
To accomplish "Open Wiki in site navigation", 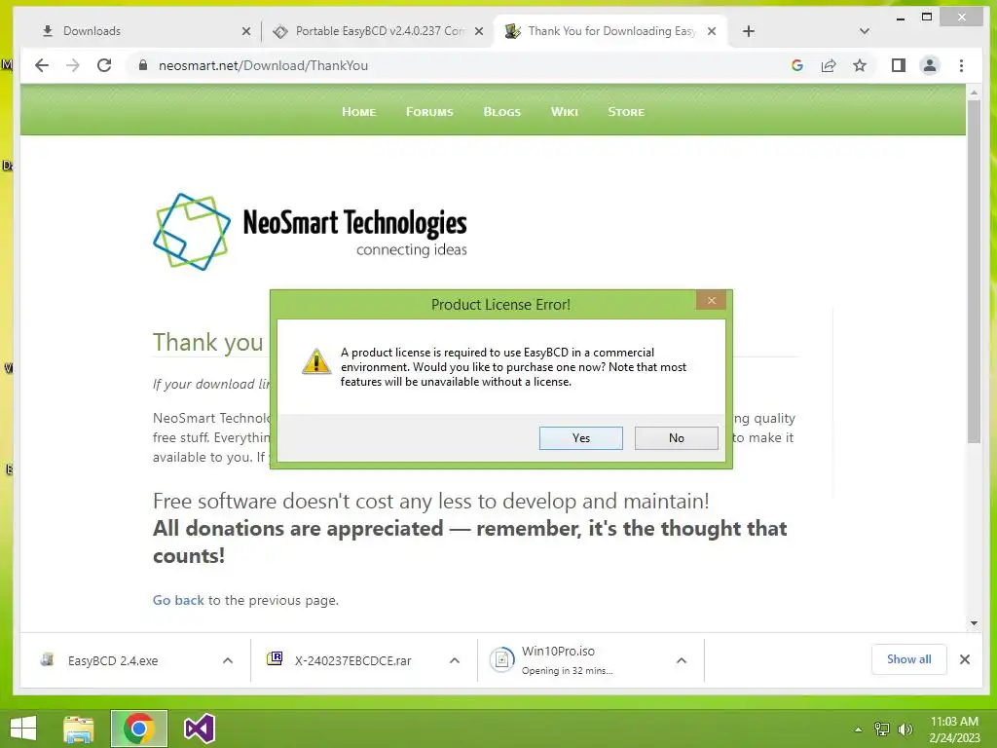I will pyautogui.click(x=564, y=112).
